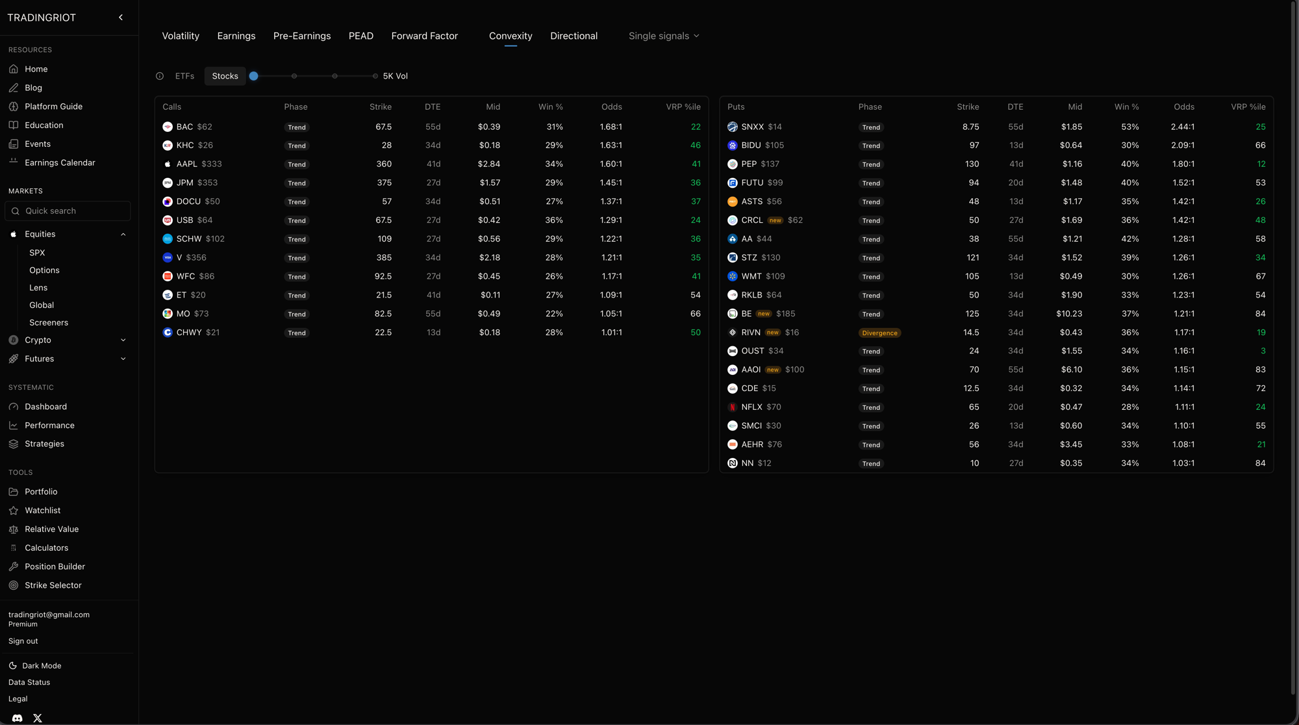Image resolution: width=1299 pixels, height=725 pixels.
Task: Click the new badge on CRCL row
Action: coord(775,221)
